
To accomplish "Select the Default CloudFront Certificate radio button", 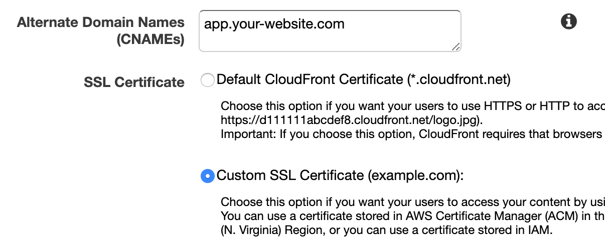I will [207, 80].
